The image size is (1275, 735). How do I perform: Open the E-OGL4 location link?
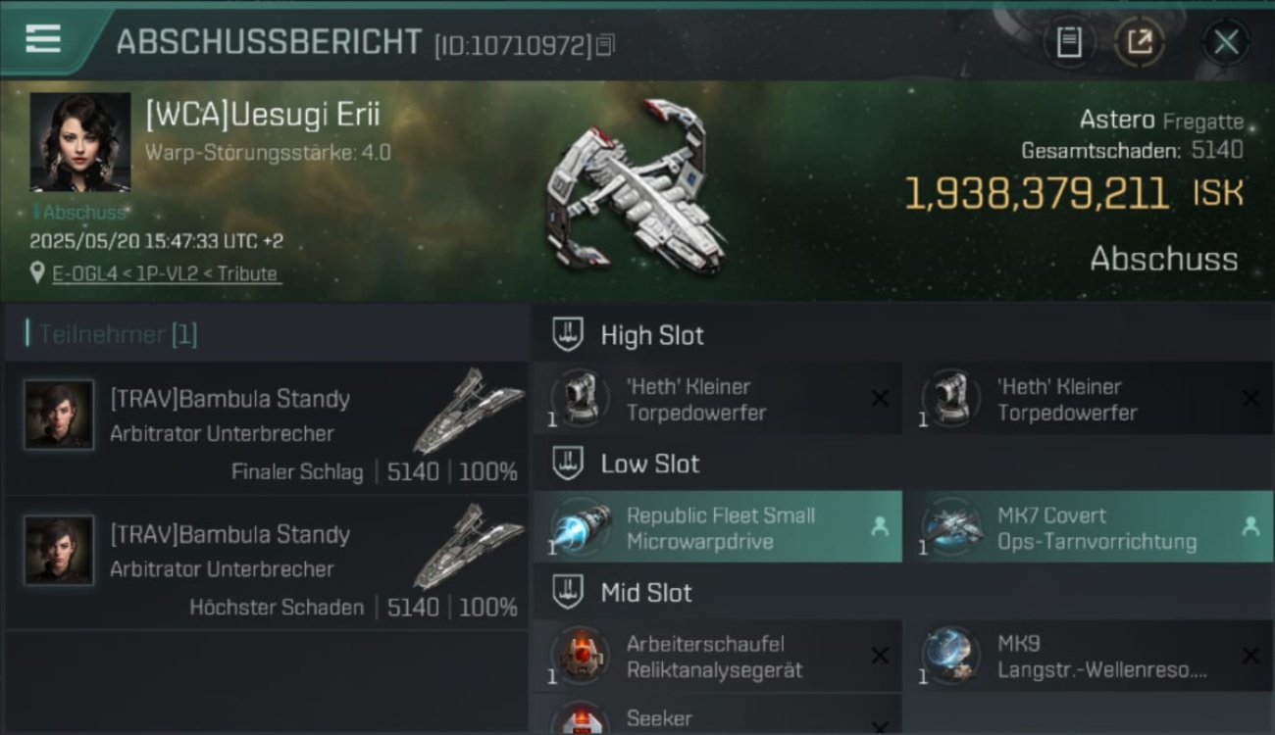(166, 273)
